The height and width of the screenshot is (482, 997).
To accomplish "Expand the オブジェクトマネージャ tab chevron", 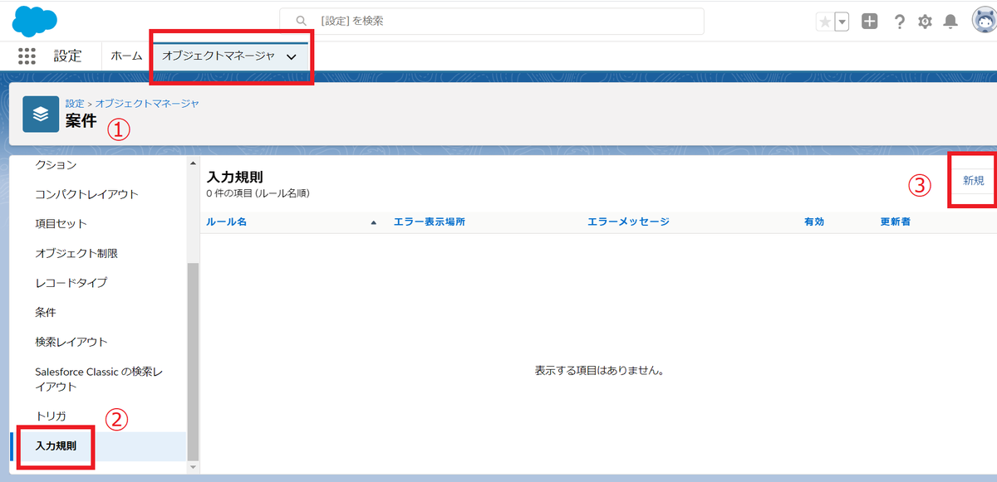I will (x=292, y=56).
